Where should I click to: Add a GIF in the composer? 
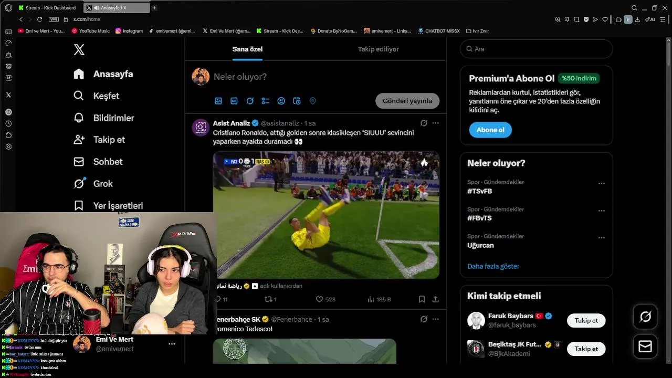[x=234, y=101]
